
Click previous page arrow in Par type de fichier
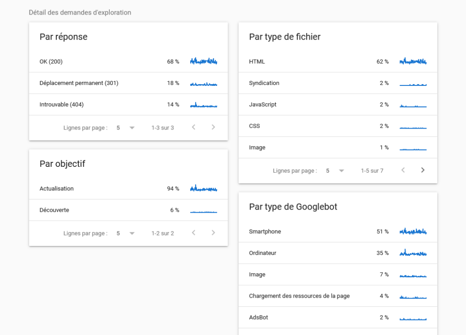(403, 170)
